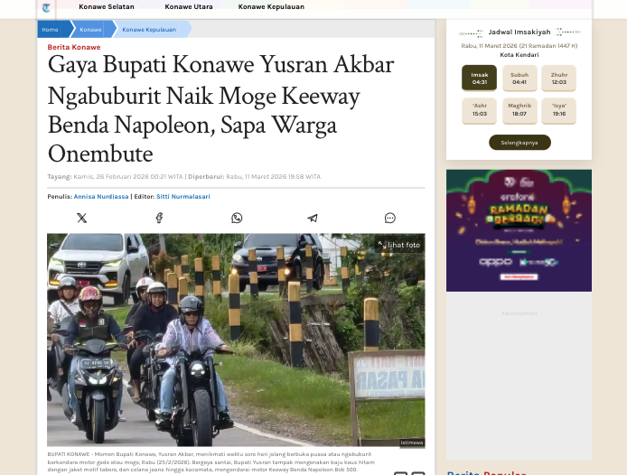This screenshot has height=475, width=627.
Task: Select the Maghrib 18:07 time tile
Action: 519,110
